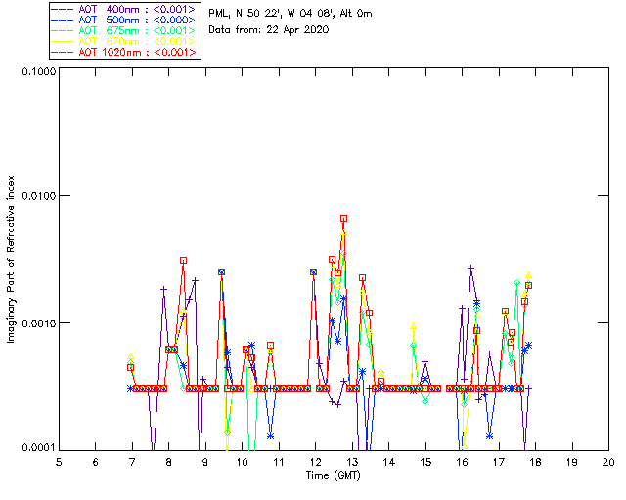The width and height of the screenshot is (626, 500).
Task: Click the hour 20 x-axis tick label
Action: click(608, 462)
